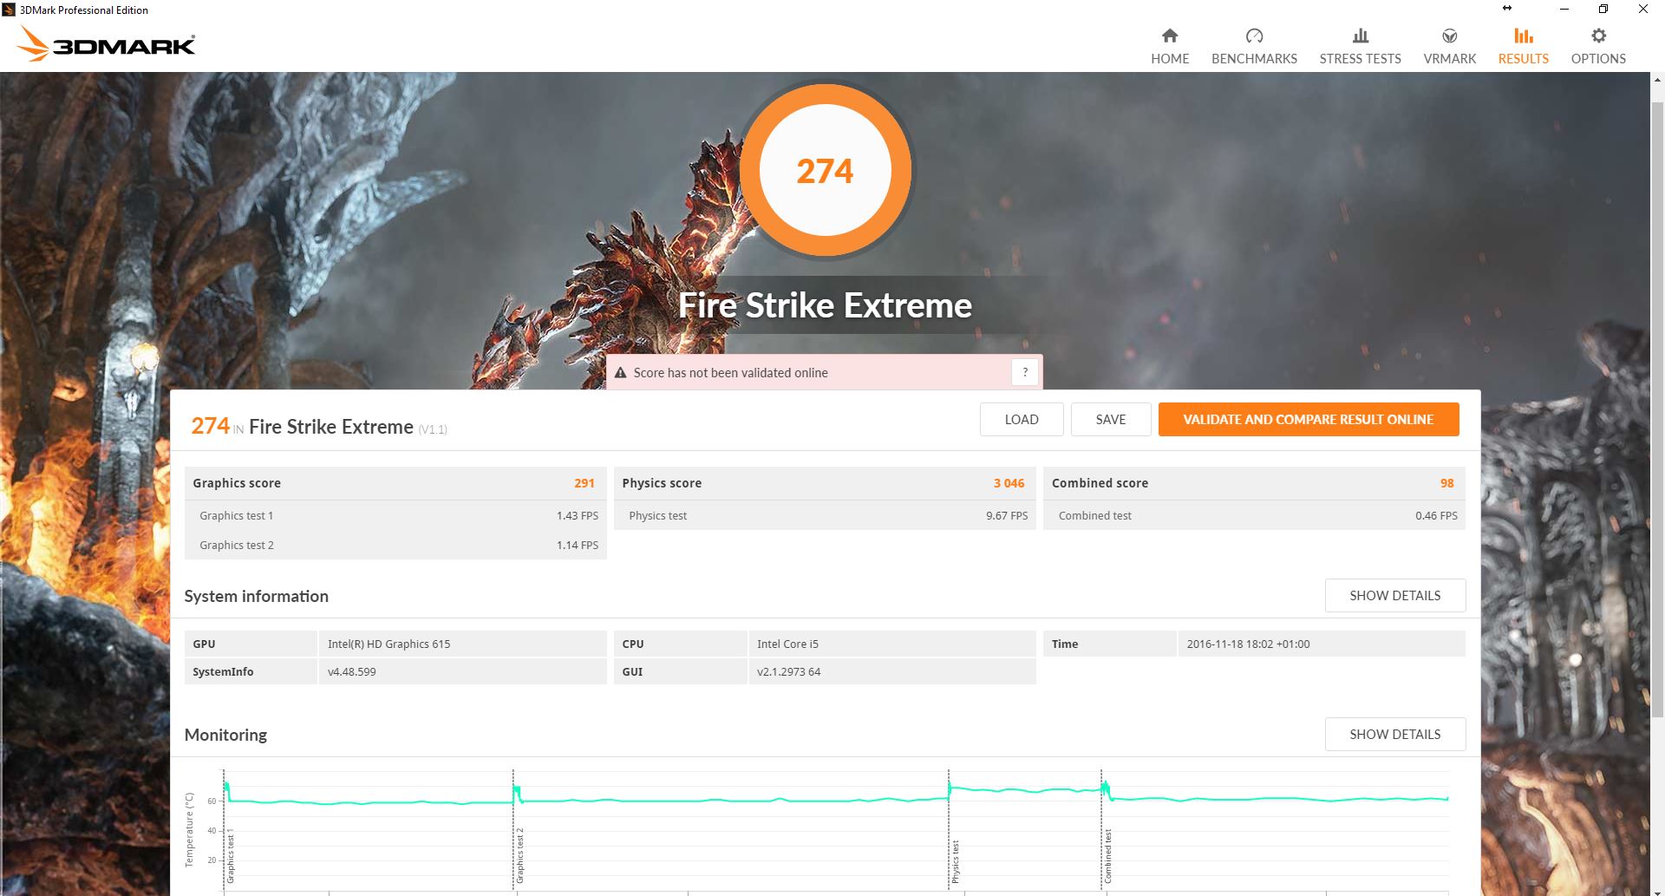Click the Physics test marker line
Screen dimensions: 1665x896
click(949, 829)
